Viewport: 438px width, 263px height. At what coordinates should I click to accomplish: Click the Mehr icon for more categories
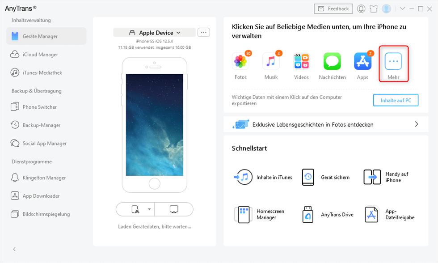pyautogui.click(x=393, y=61)
